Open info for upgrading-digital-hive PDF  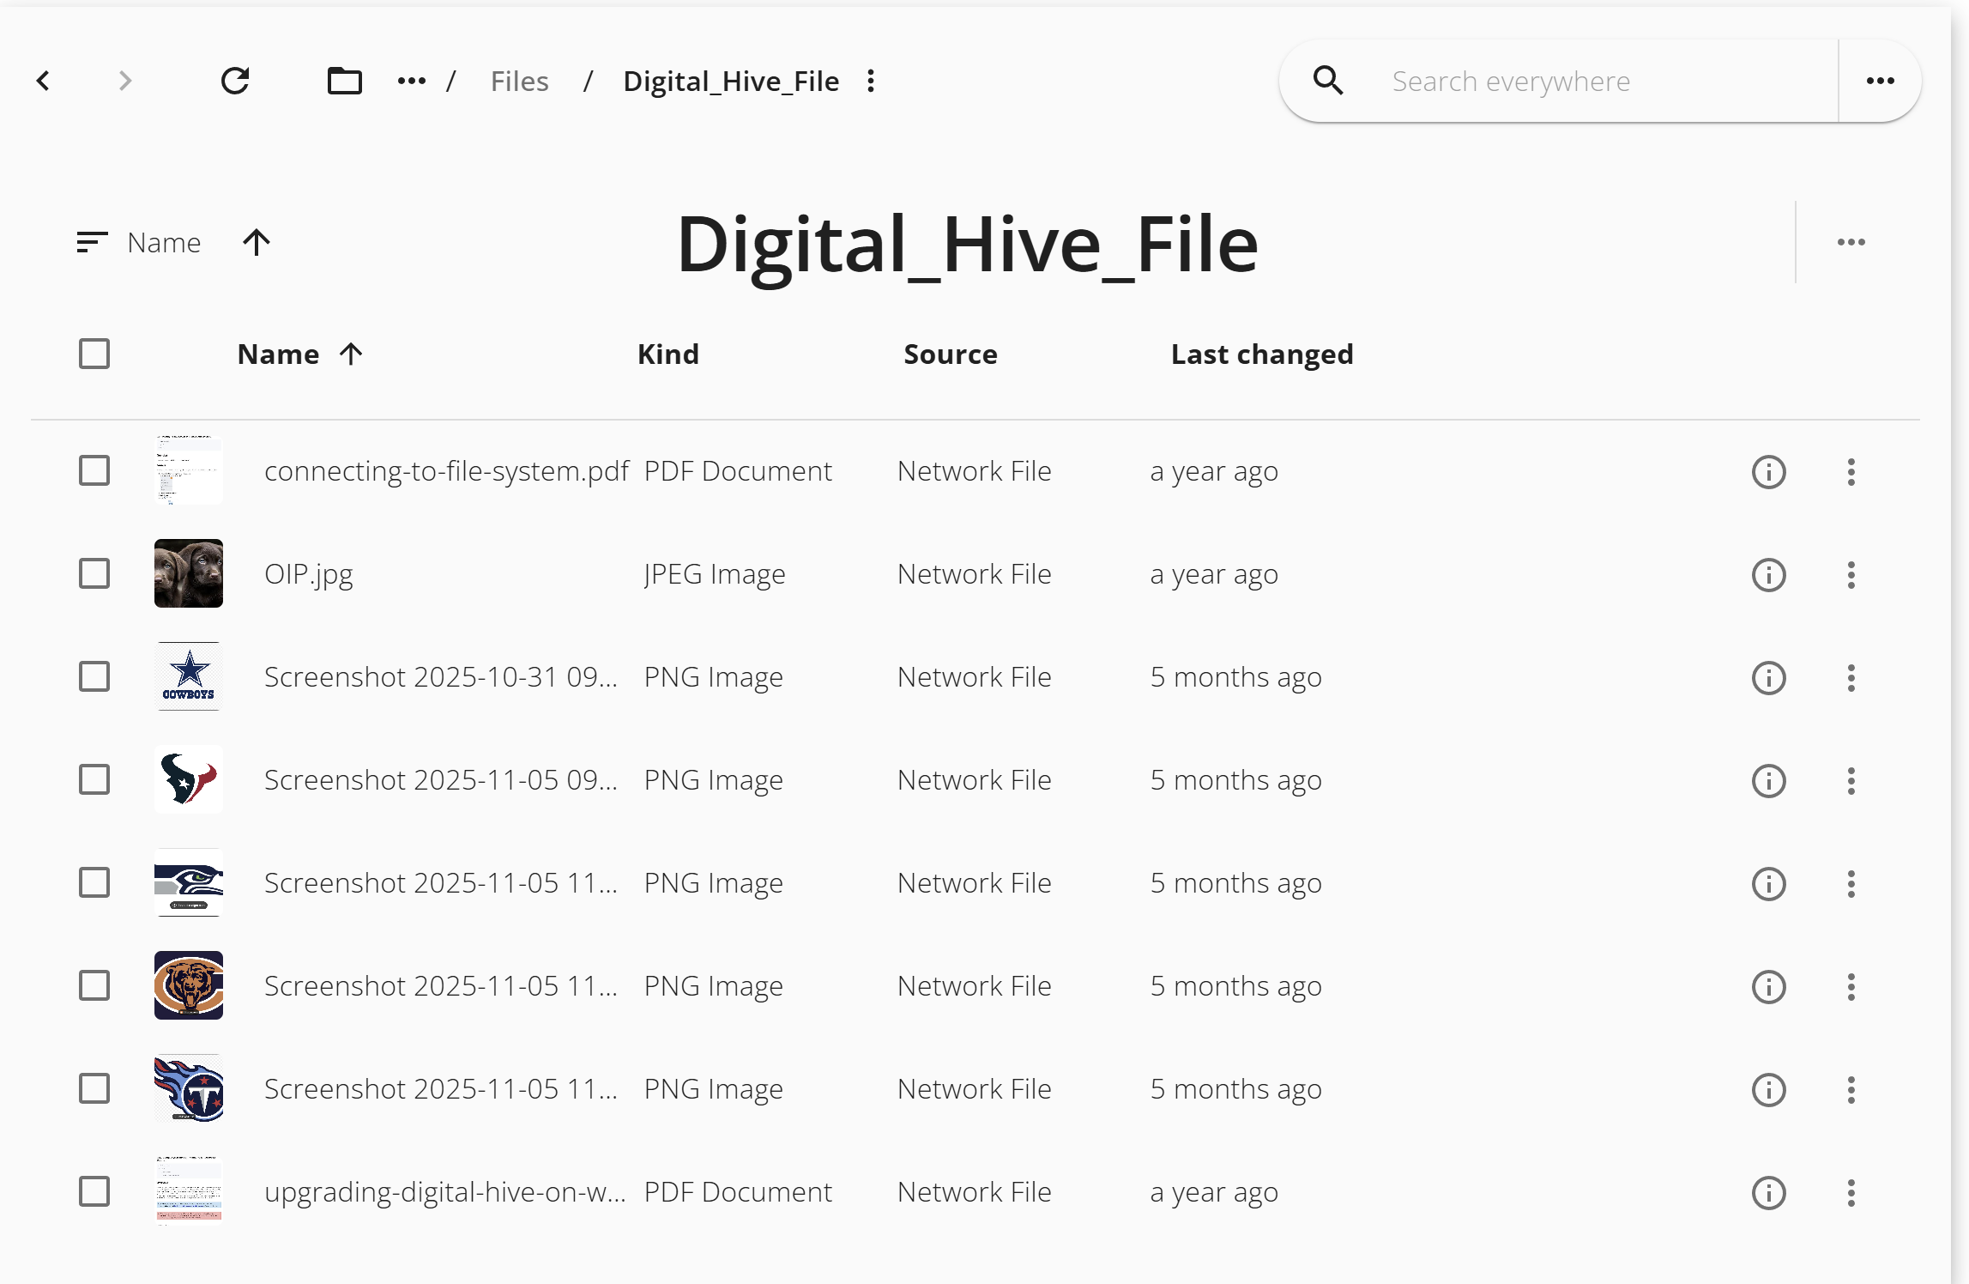1768,1192
